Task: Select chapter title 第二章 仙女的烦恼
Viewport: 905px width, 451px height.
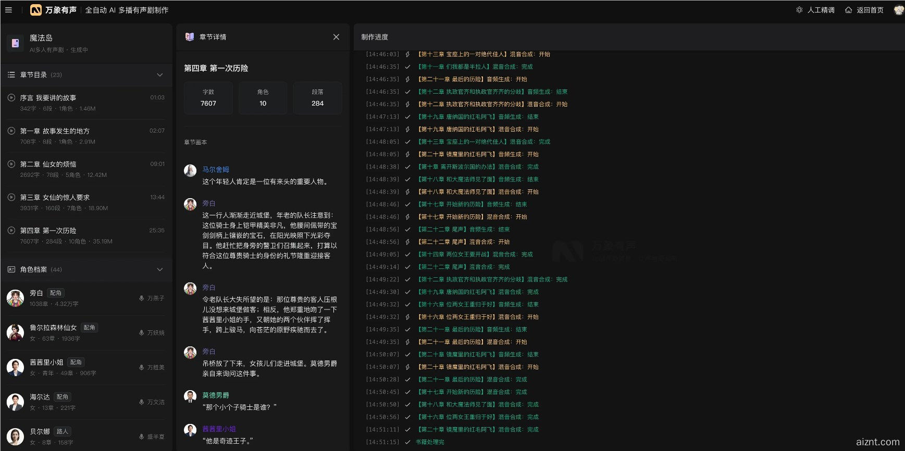Action: [x=48, y=164]
